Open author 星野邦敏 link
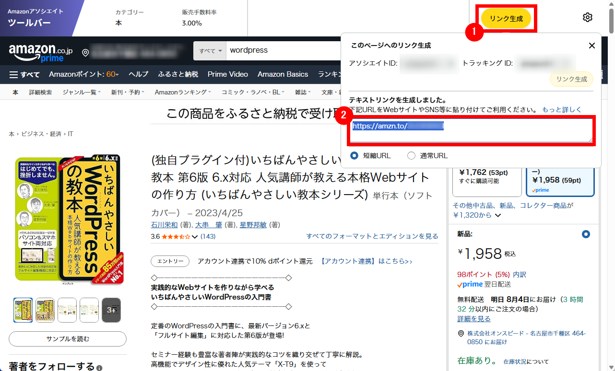 click(x=253, y=225)
